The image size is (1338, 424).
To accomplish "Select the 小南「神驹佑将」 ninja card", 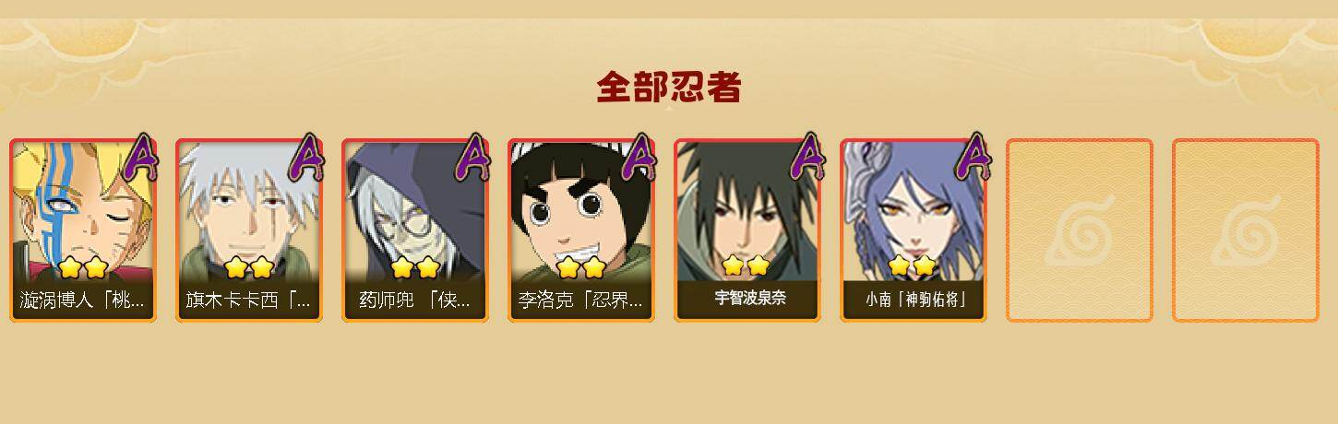I will [914, 230].
